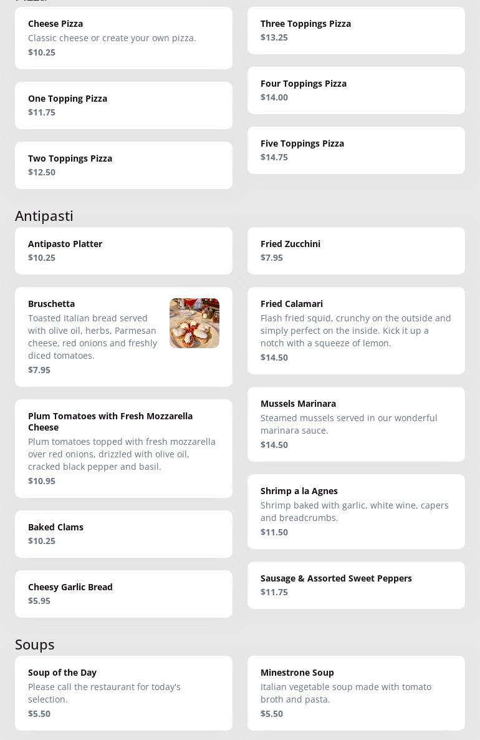Choose the Baked Clams item

123,534
